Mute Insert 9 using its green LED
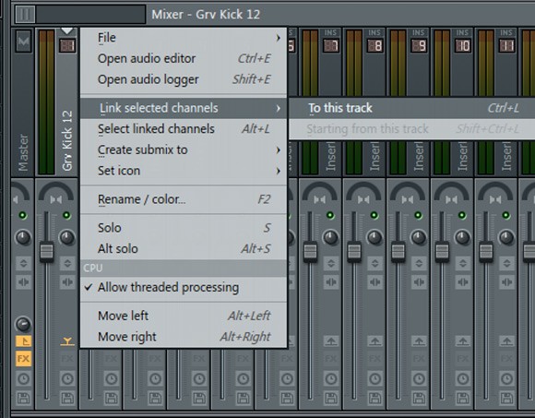Image resolution: width=535 pixels, height=418 pixels. click(418, 215)
